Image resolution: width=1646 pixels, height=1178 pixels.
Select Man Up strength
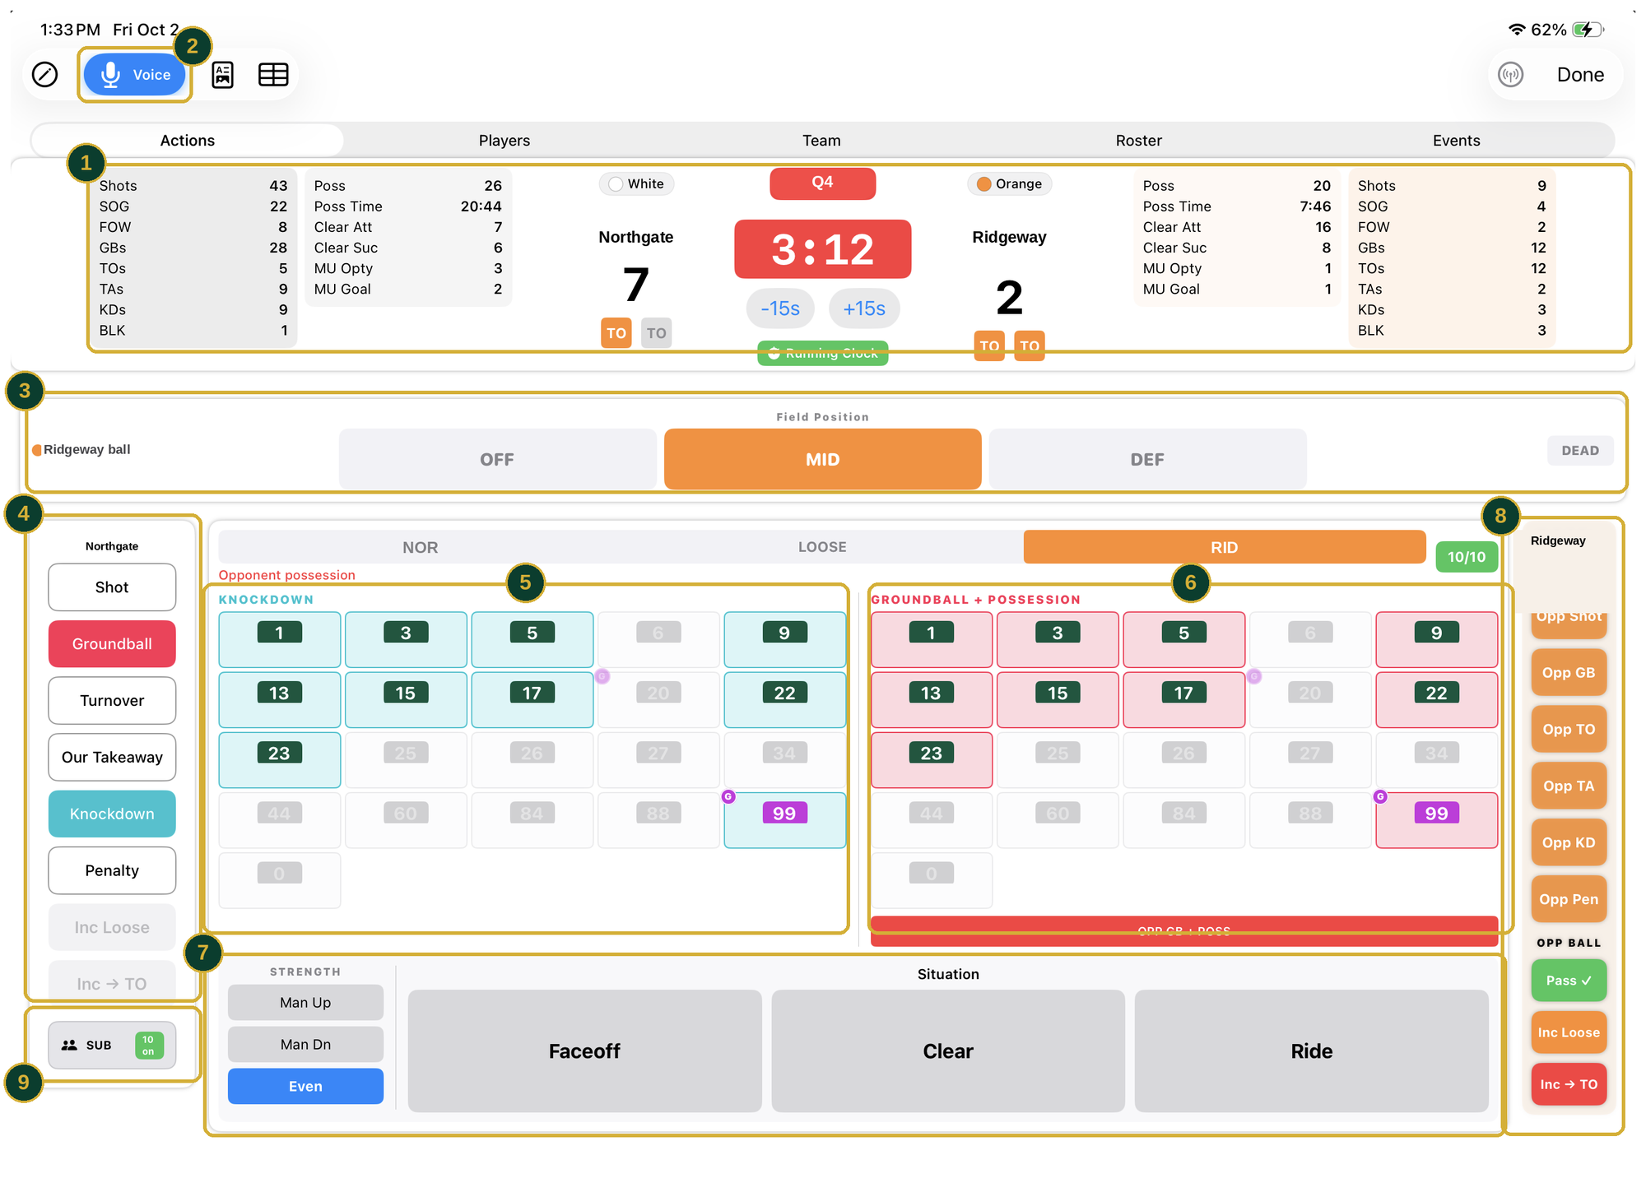point(305,1003)
